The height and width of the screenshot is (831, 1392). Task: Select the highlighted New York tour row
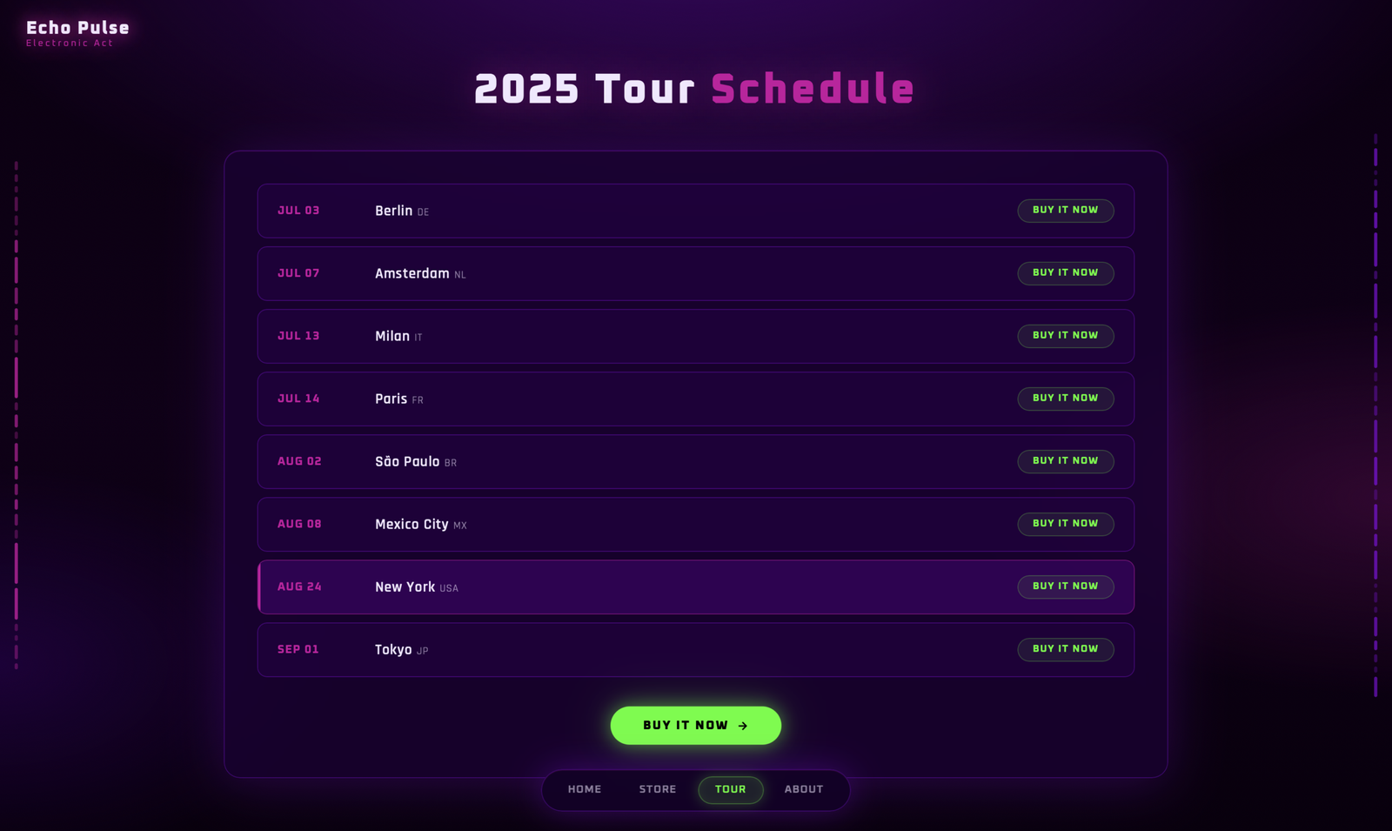[696, 587]
